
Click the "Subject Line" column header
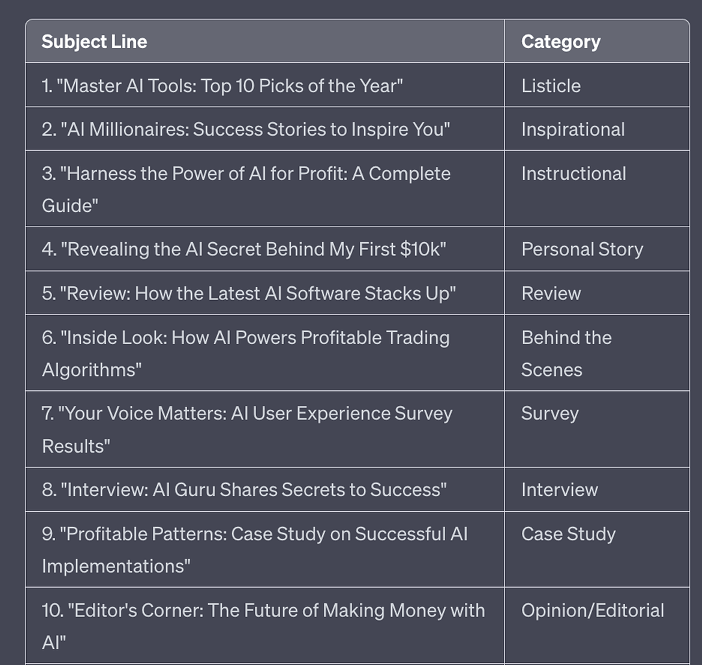(94, 42)
